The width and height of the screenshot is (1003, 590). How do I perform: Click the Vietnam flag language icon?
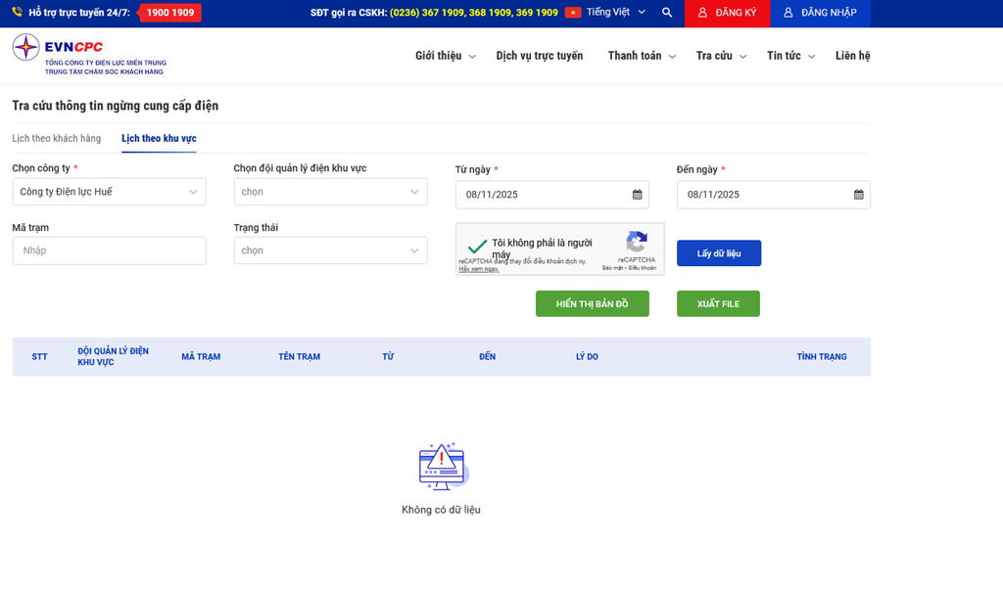click(x=573, y=13)
